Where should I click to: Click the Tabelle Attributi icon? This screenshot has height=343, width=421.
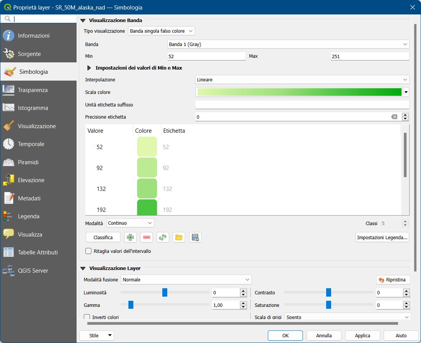[9, 252]
